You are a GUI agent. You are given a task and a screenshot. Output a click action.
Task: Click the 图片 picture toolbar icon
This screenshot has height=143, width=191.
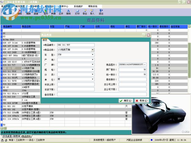(46, 12)
